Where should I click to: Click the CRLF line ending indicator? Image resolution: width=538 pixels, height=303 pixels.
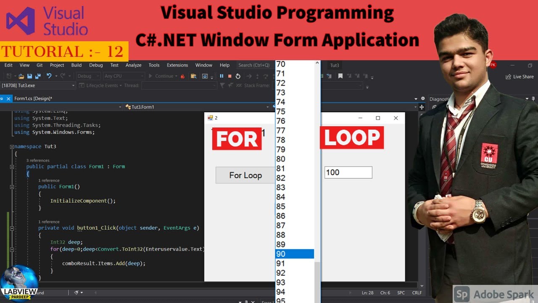pos(417,292)
